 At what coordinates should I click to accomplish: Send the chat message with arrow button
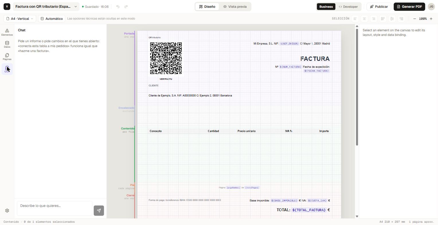click(99, 211)
